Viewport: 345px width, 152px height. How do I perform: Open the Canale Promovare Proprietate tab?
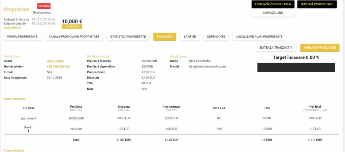coord(74,37)
